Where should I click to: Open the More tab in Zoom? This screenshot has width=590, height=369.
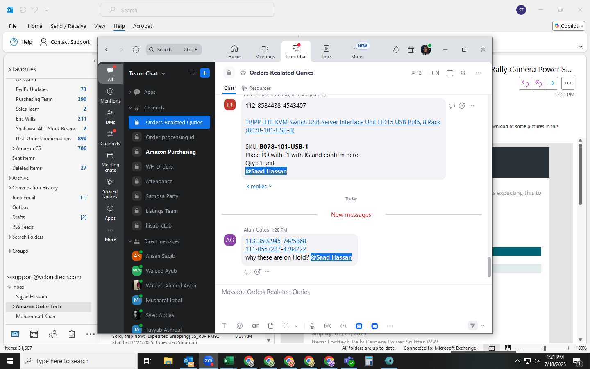point(356,52)
